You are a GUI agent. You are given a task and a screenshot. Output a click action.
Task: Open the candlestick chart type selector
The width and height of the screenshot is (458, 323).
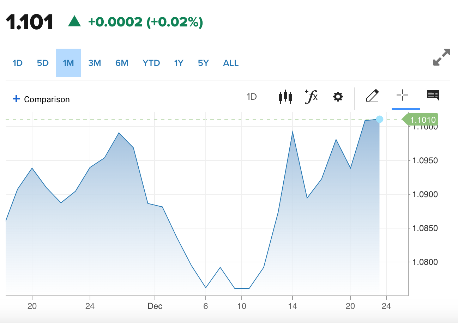285,97
